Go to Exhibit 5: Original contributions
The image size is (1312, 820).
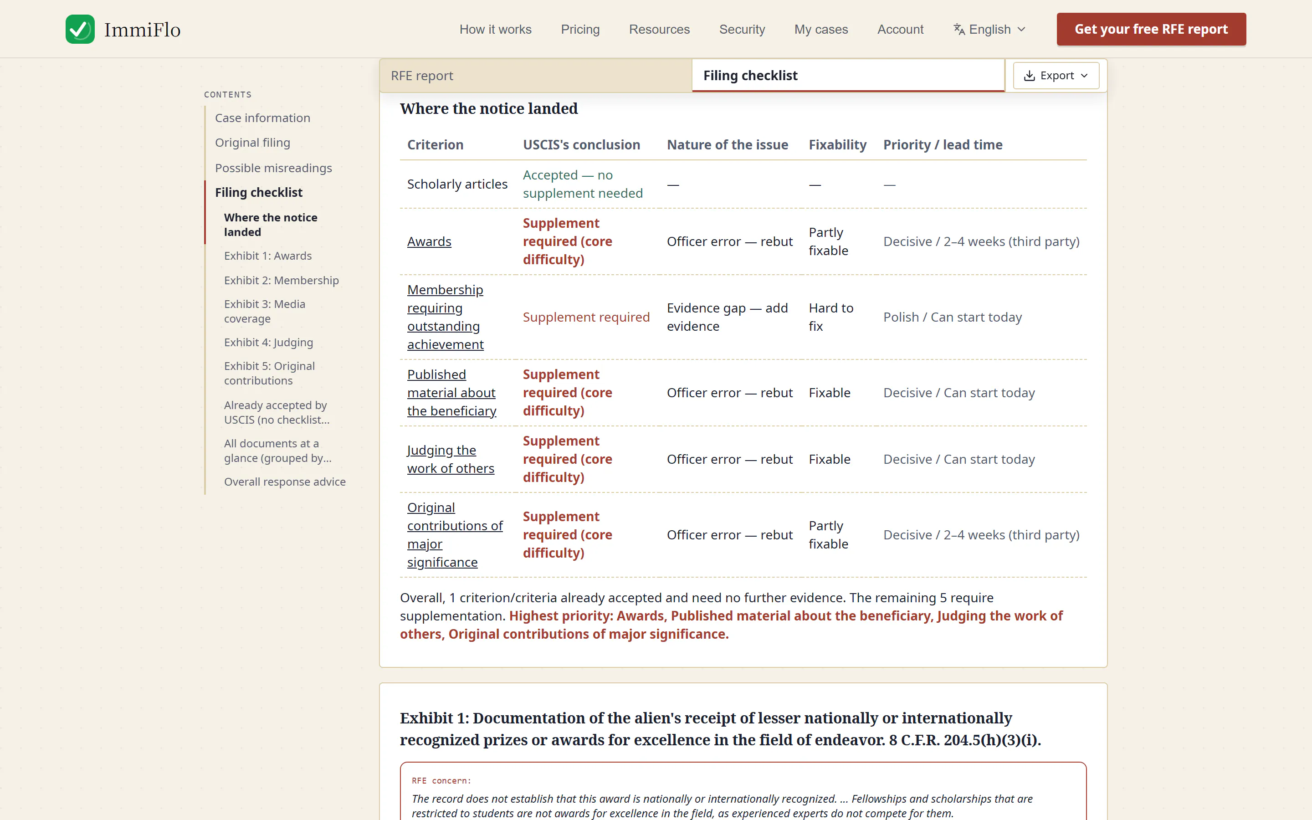point(269,374)
